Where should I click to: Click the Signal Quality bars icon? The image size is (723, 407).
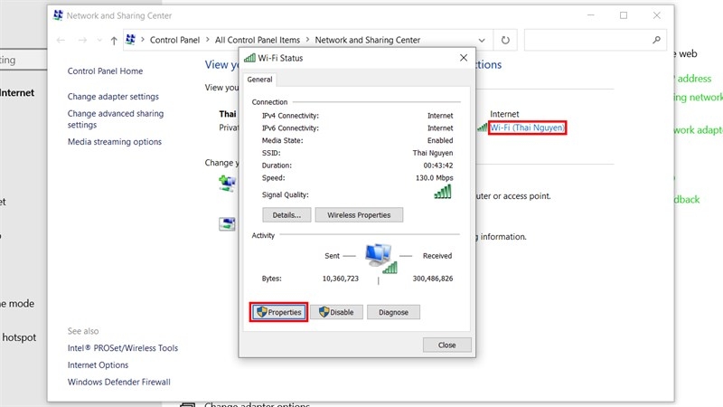[443, 193]
